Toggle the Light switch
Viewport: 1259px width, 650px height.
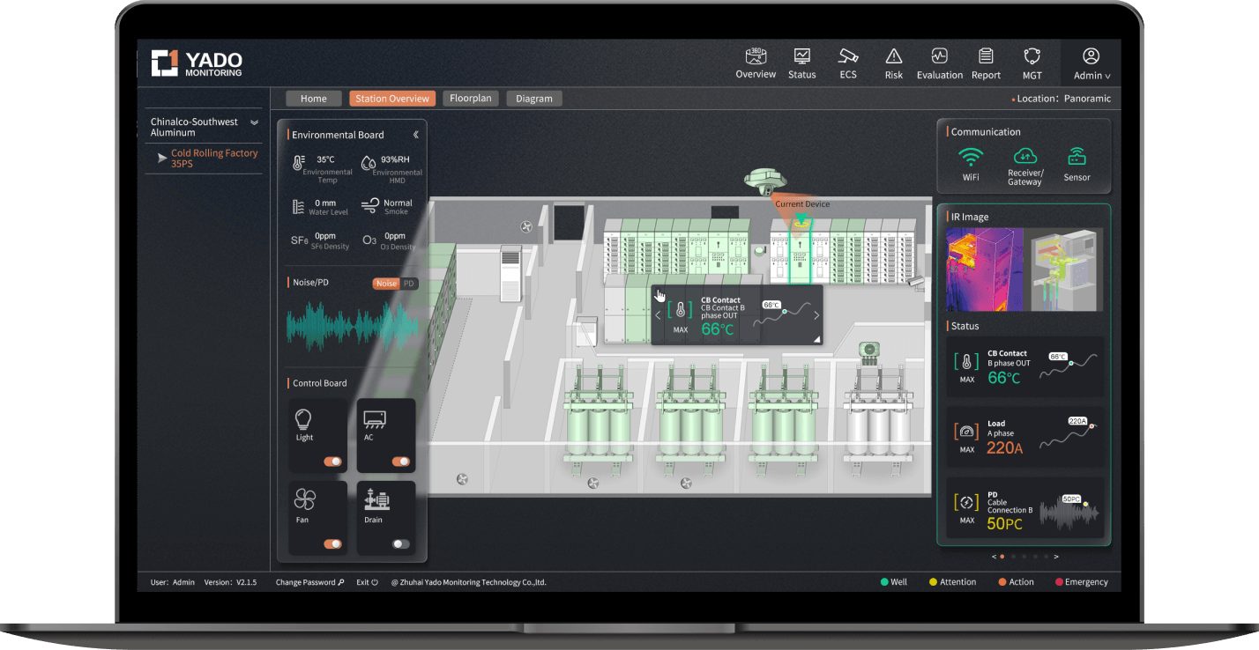pos(332,462)
